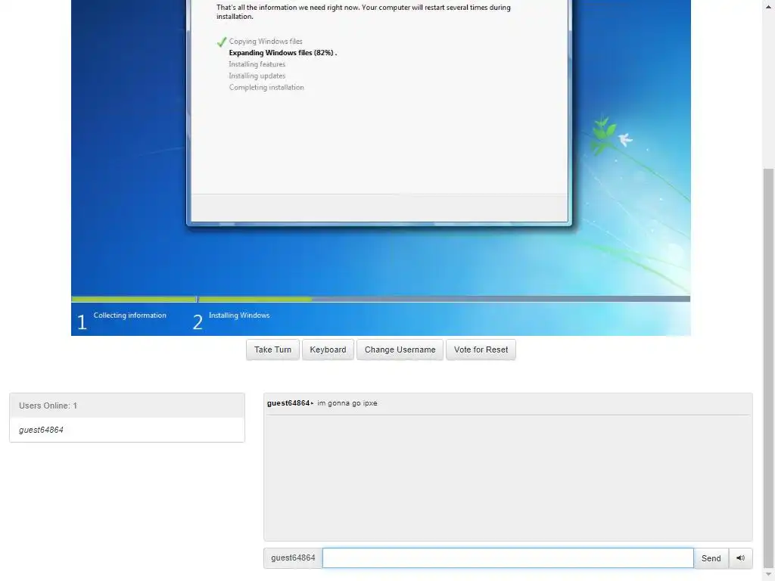The image size is (775, 581).
Task: Click guest64864 in the users online list
Action: click(41, 430)
